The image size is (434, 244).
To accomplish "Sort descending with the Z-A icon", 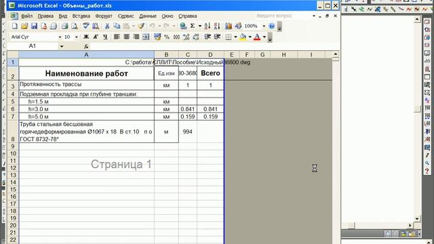I will pos(217,26).
